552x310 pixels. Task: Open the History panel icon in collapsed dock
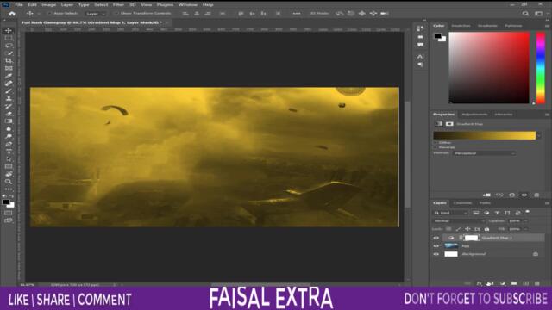point(420,28)
